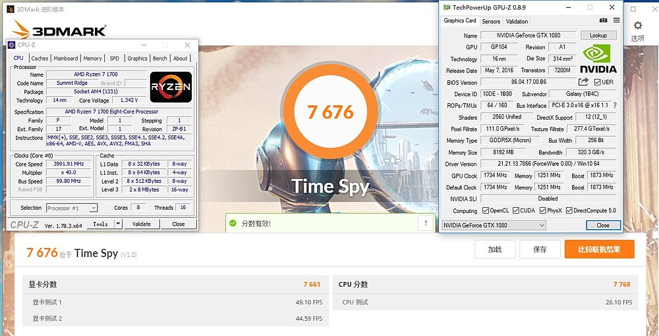Switch to GPU-Z Sensors tab
Screen dimensions: 659x336
pos(491,22)
